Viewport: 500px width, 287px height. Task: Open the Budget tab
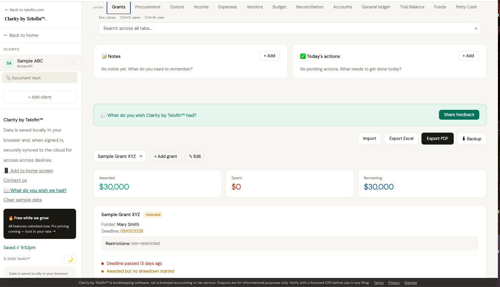pos(279,7)
